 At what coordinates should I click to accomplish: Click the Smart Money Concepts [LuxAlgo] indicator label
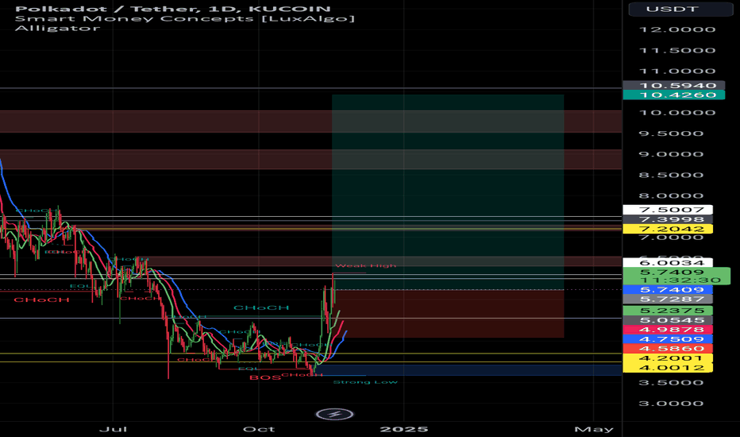tap(184, 19)
